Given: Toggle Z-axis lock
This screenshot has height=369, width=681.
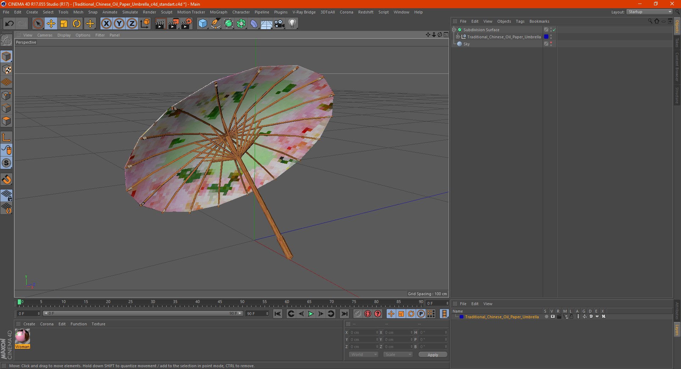Looking at the screenshot, I should [x=132, y=24].
